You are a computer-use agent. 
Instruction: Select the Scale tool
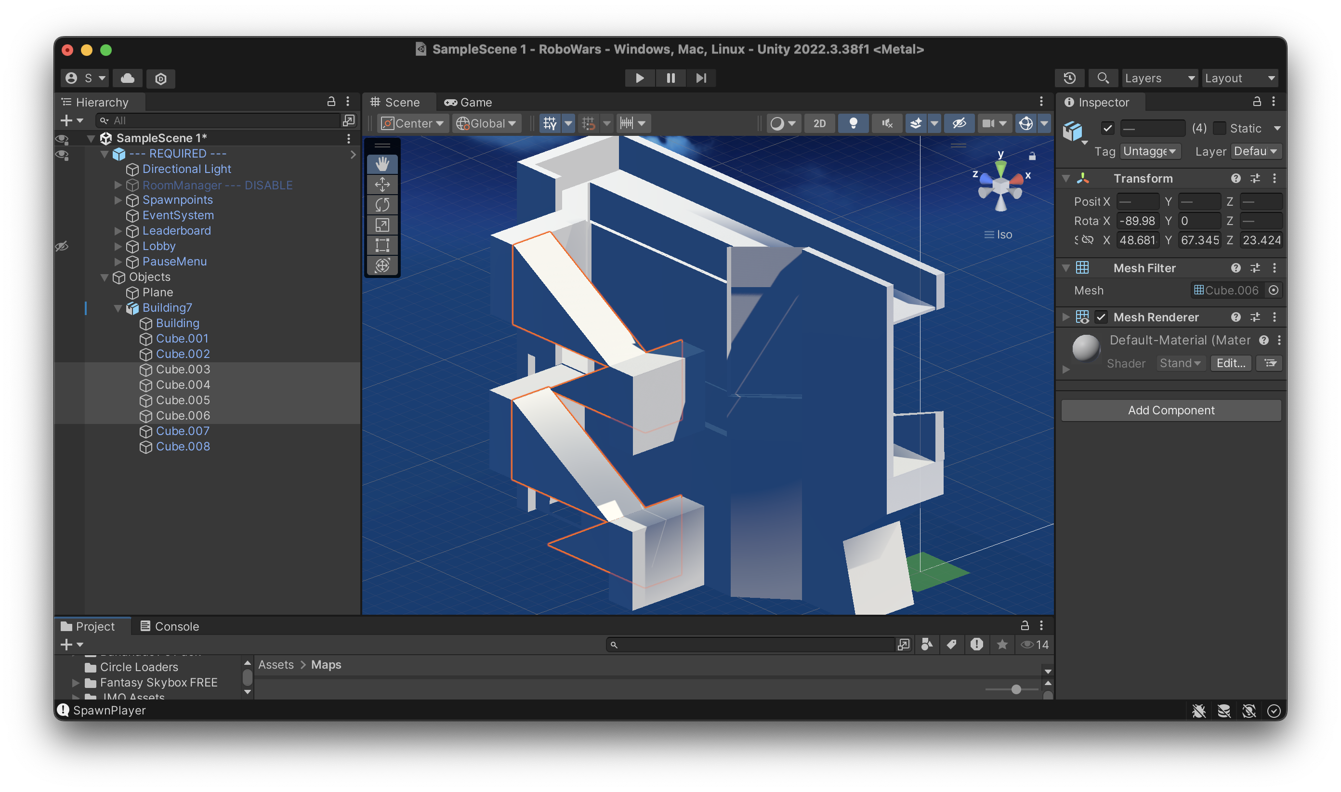click(x=382, y=225)
